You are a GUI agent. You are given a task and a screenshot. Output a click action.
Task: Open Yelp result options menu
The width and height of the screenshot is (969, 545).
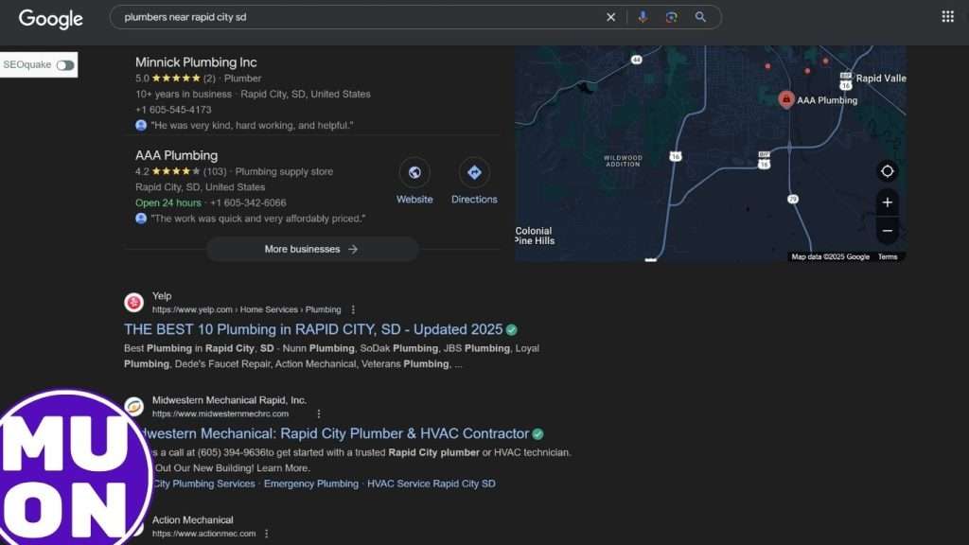click(353, 309)
